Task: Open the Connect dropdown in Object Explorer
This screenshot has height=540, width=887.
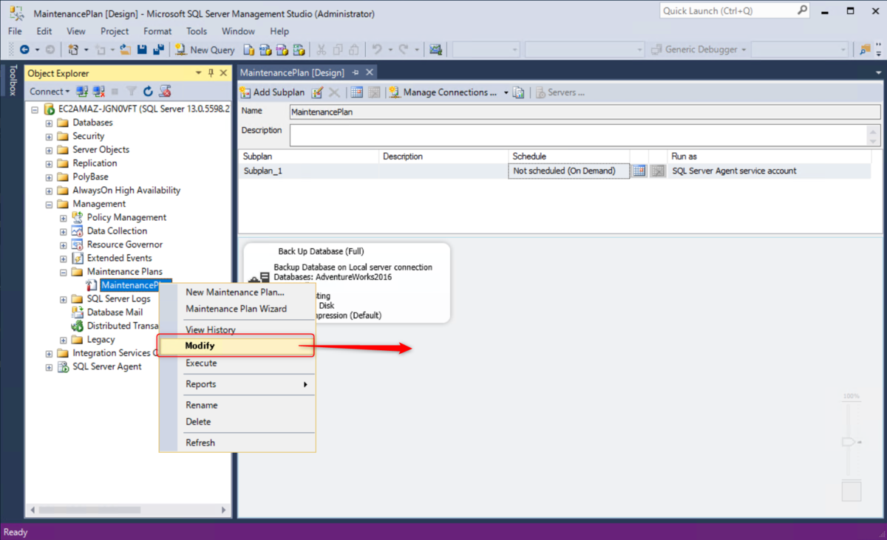Action: tap(50, 92)
